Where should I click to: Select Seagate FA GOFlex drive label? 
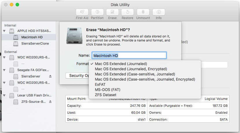click(x=33, y=70)
